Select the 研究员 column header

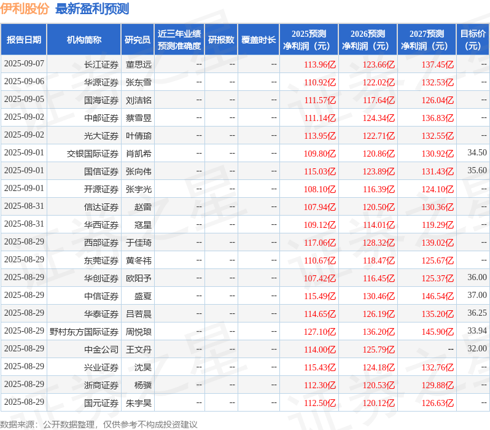pos(138,40)
